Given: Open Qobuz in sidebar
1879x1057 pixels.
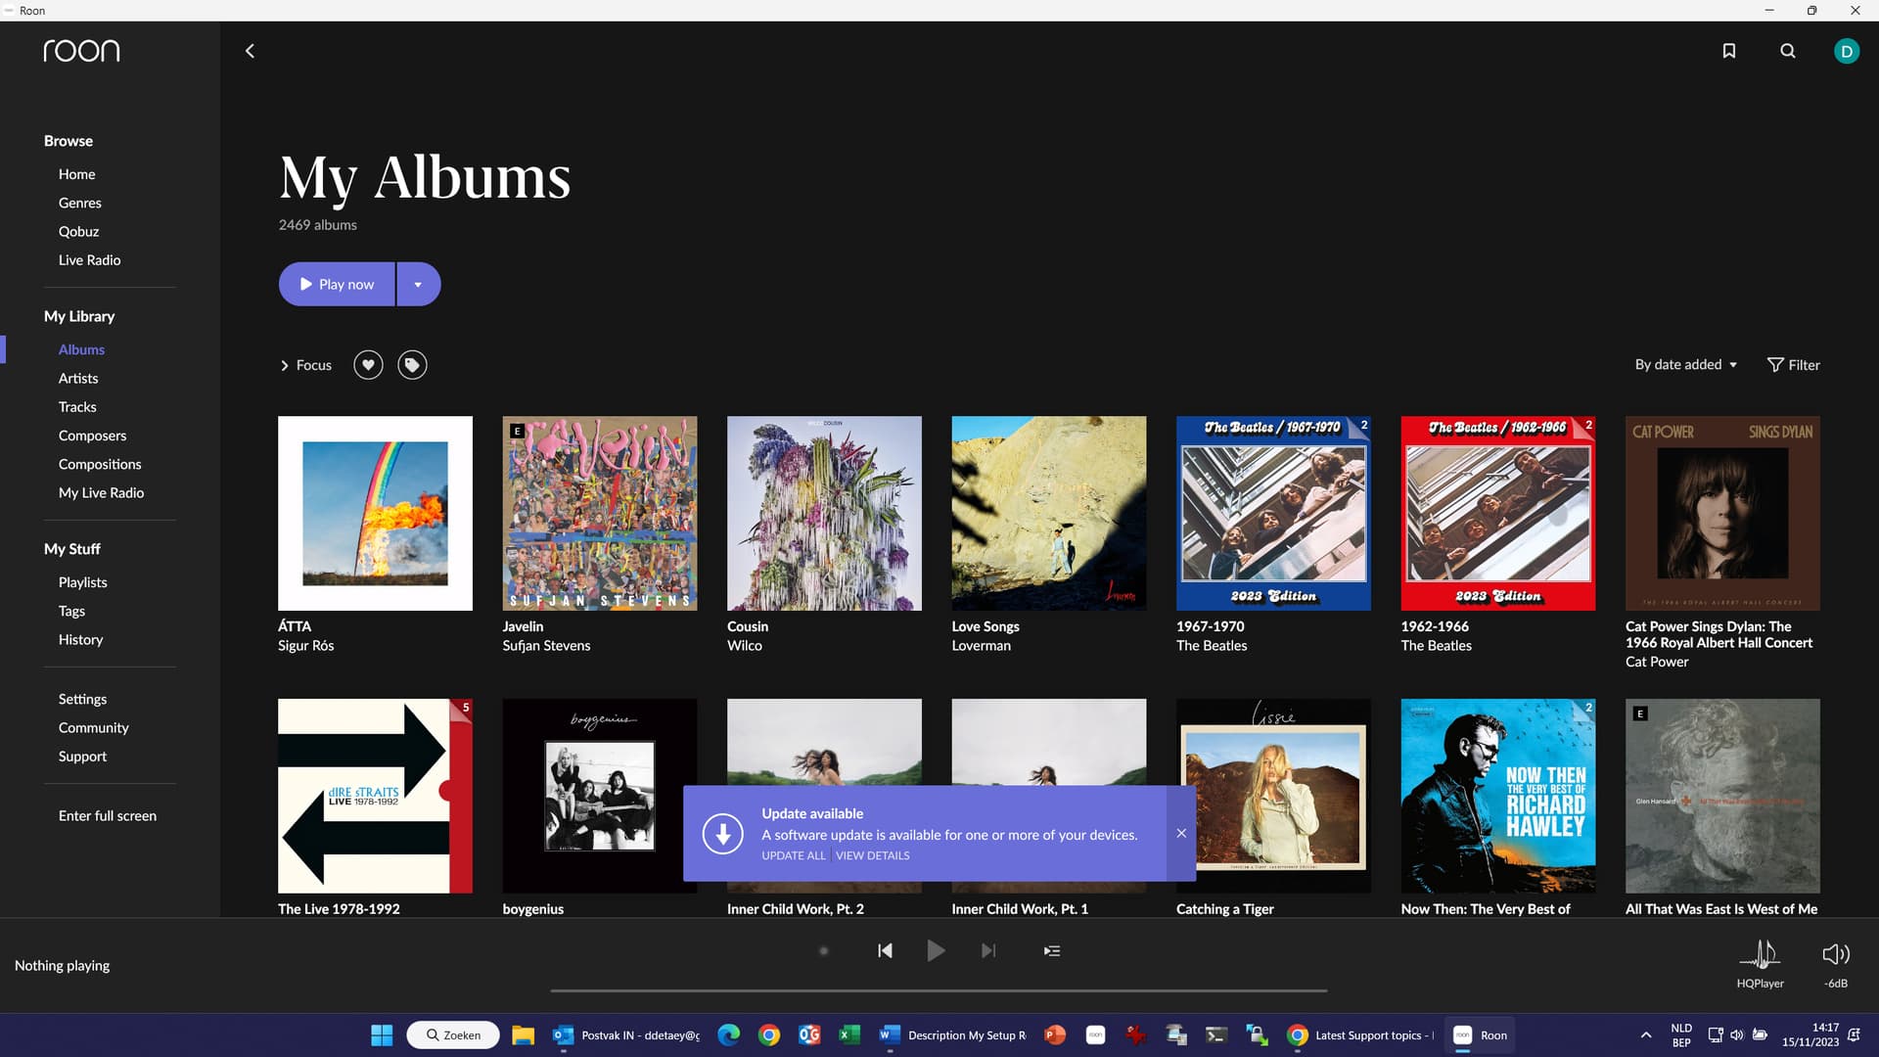Looking at the screenshot, I should [78, 231].
